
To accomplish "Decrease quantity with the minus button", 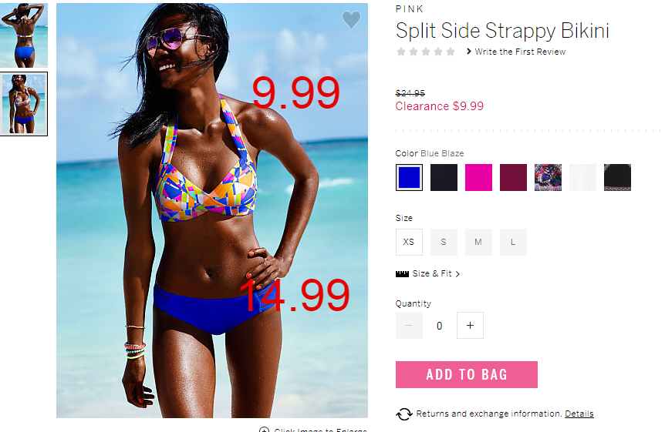I will (409, 325).
